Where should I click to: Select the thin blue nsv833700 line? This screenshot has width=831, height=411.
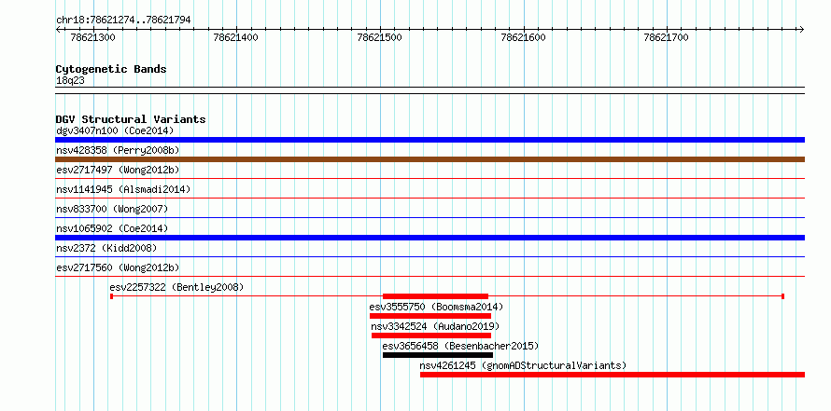click(430, 218)
